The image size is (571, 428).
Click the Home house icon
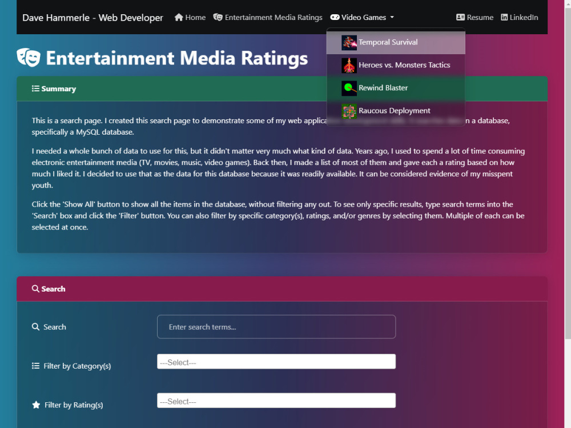pyautogui.click(x=178, y=17)
